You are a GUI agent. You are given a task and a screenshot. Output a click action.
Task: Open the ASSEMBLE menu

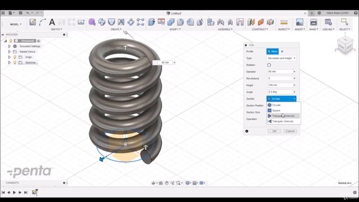tap(225, 29)
